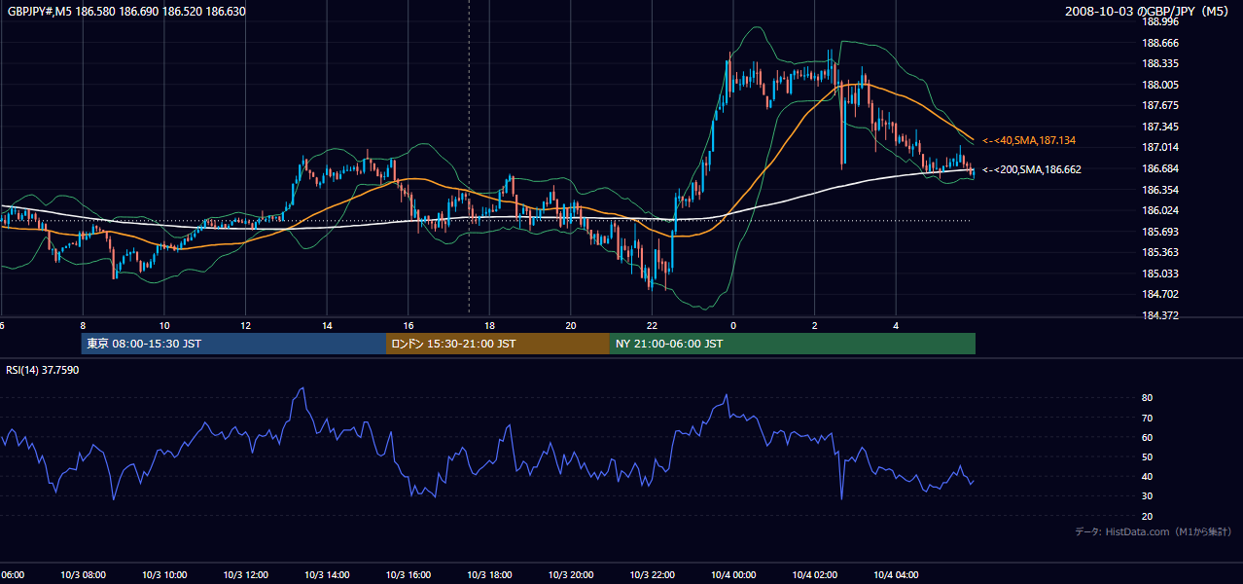
Task: Select the London 15:30-21:00 JST session bar
Action: point(498,344)
